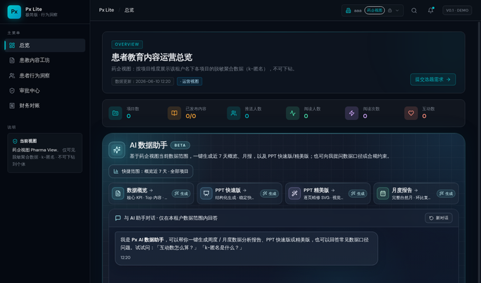Viewport: 481px width, 283px height.
Task: Click the PPT 快速版 presentation icon
Action: 206,194
